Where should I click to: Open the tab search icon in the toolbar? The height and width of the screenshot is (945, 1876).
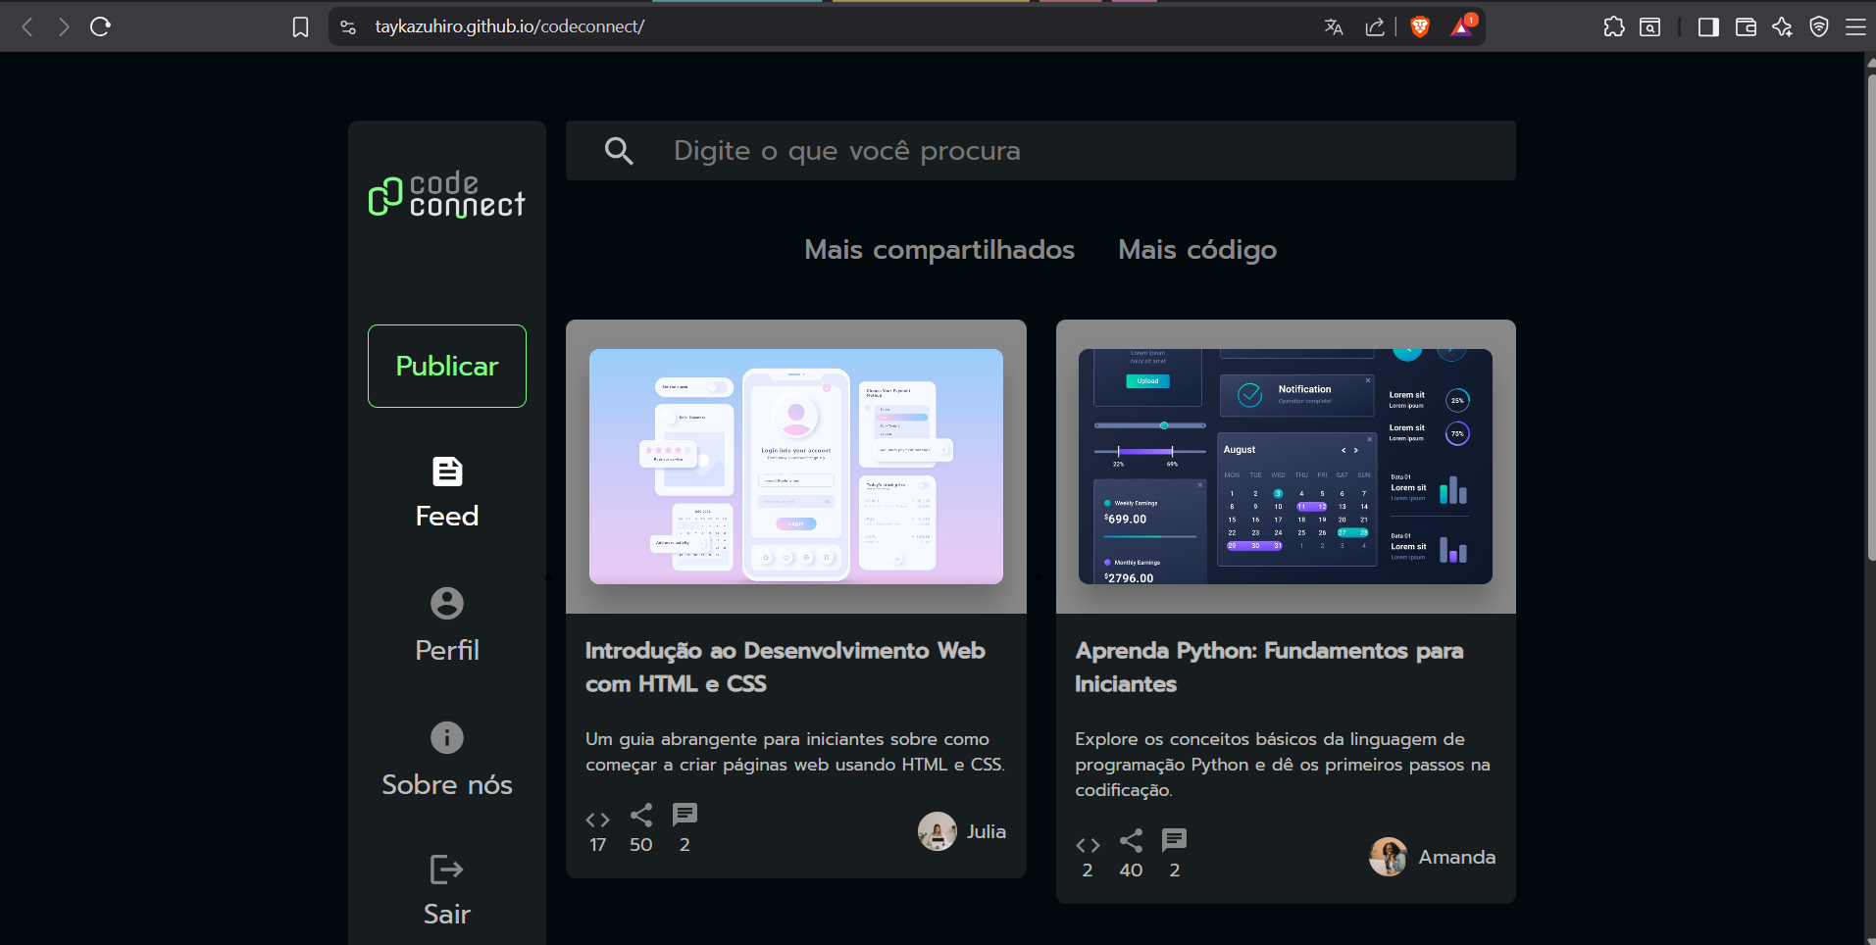point(1650,26)
